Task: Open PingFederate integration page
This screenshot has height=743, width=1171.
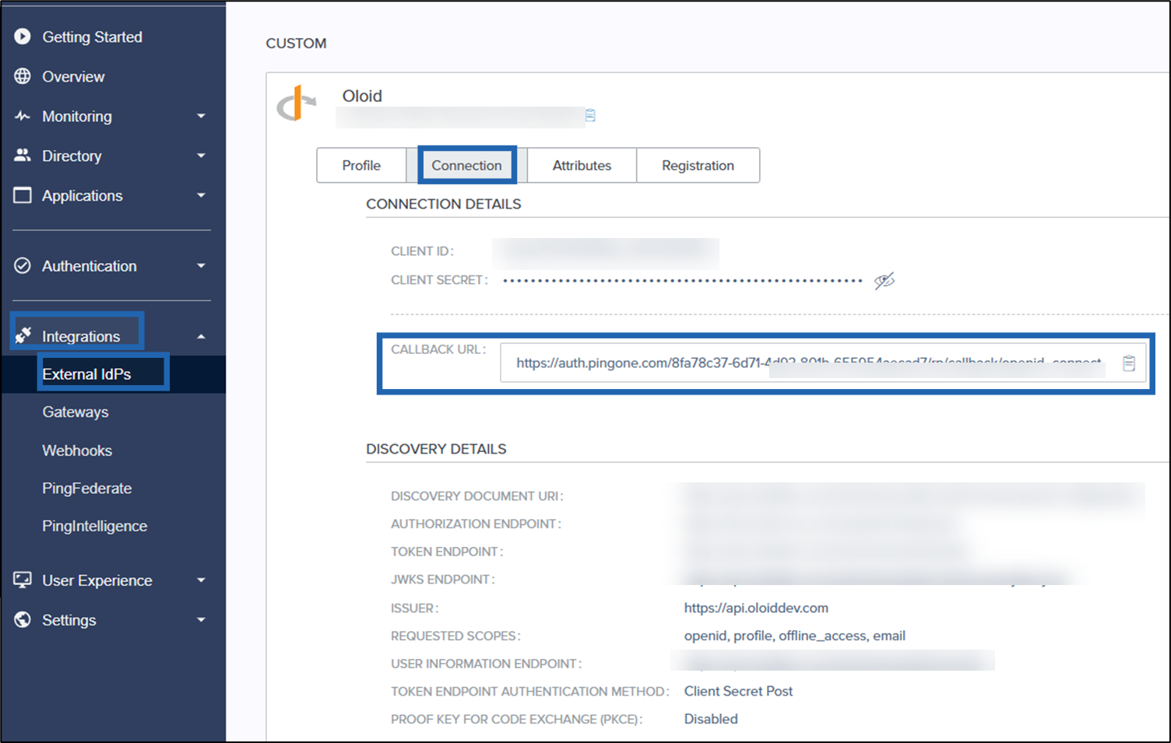Action: tap(87, 489)
